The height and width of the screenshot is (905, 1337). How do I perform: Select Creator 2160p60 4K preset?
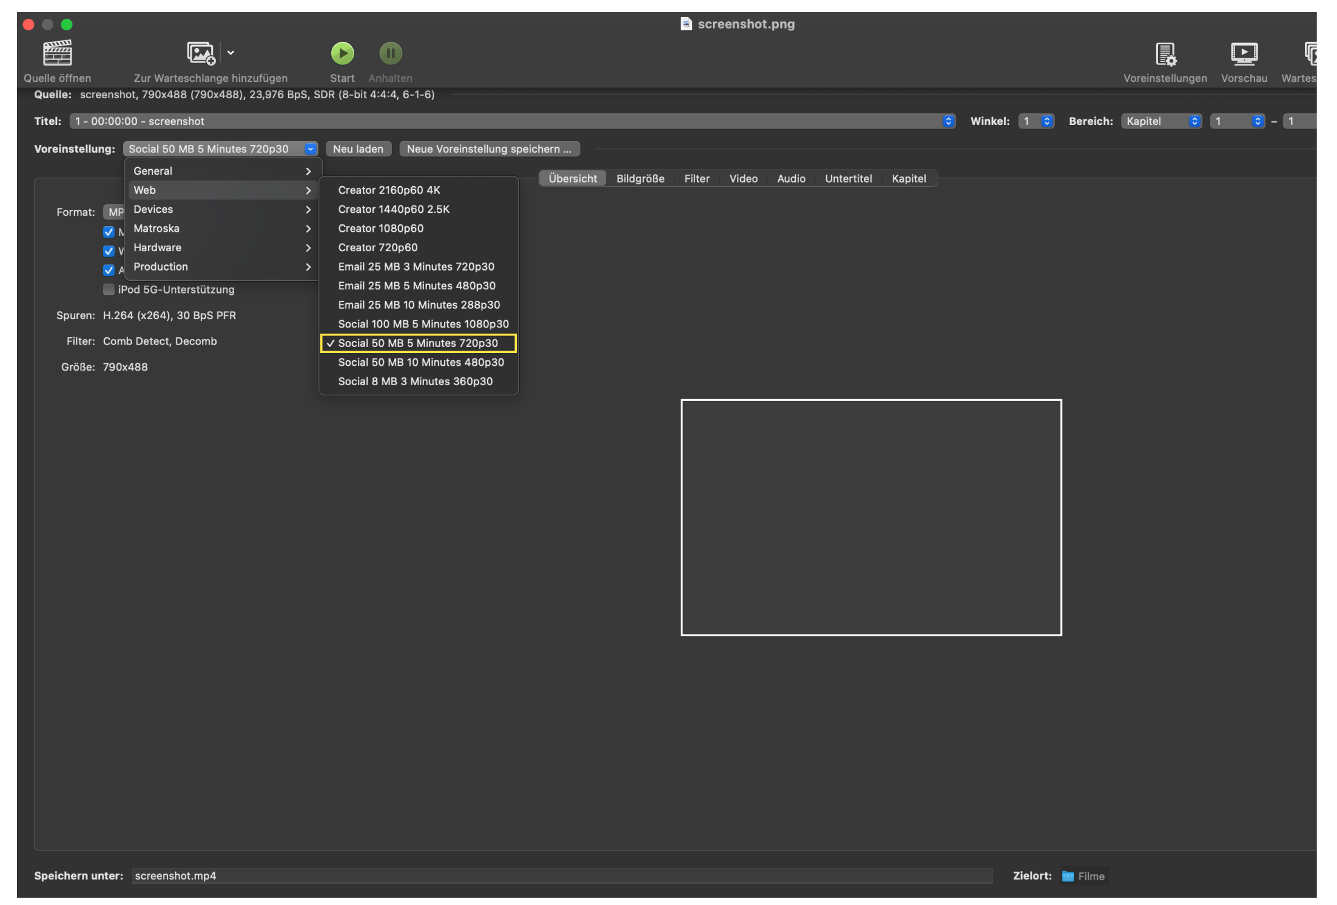tap(419, 190)
